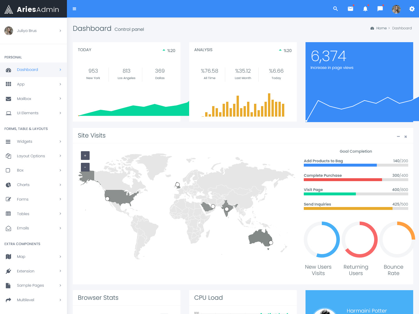Click the Forms edit icon
Screen dimensions: 419x314
click(8, 199)
